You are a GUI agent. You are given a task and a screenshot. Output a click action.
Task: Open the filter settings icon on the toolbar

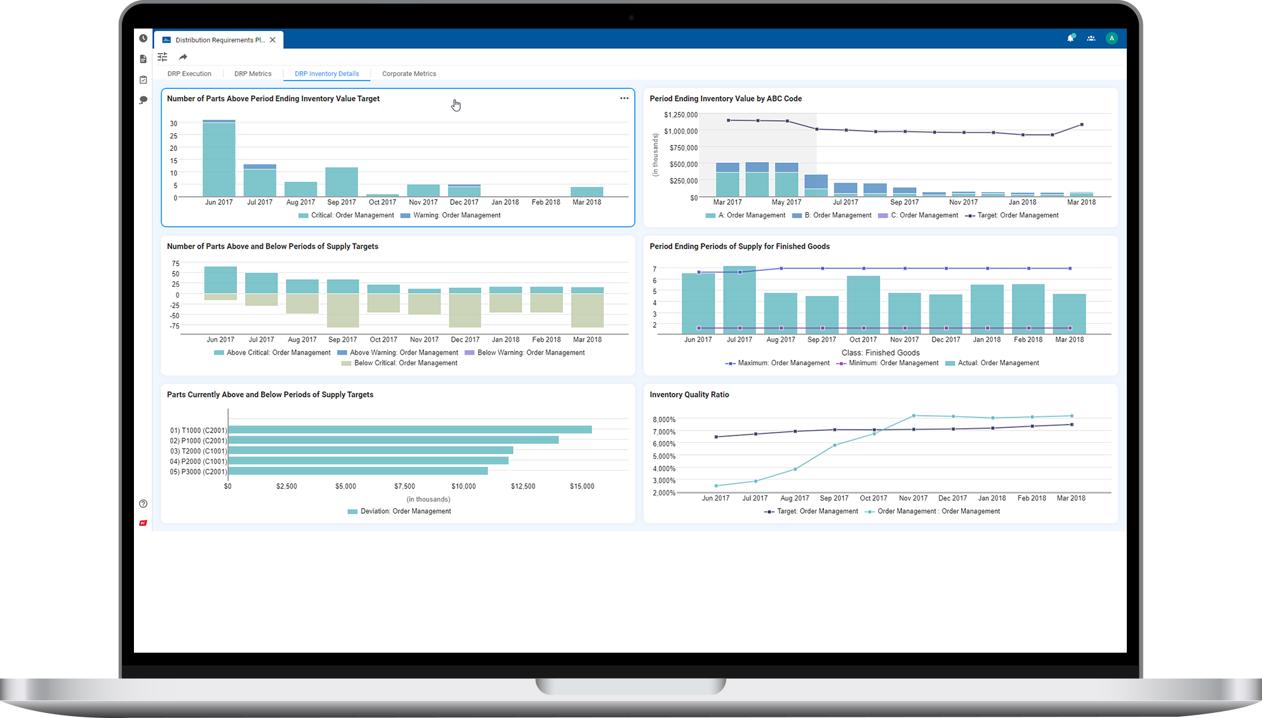[163, 57]
